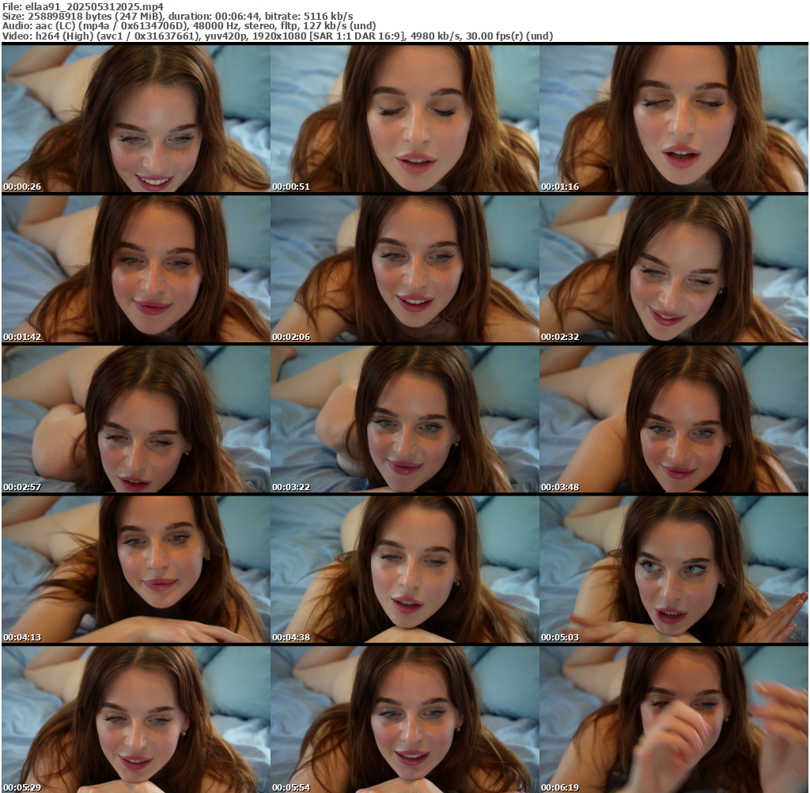
Task: Open the last thumbnail at 00:06:19
Action: [x=674, y=719]
